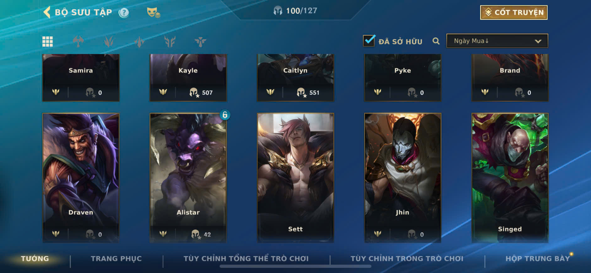The image size is (591, 273).
Task: Open the Hộp Trưng Bày tab
Action: [x=537, y=259]
